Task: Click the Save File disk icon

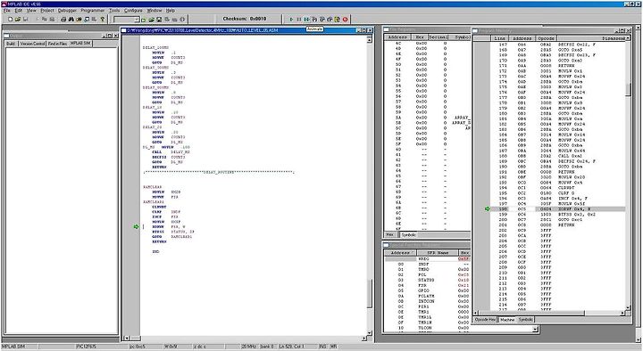Action: (x=25, y=20)
